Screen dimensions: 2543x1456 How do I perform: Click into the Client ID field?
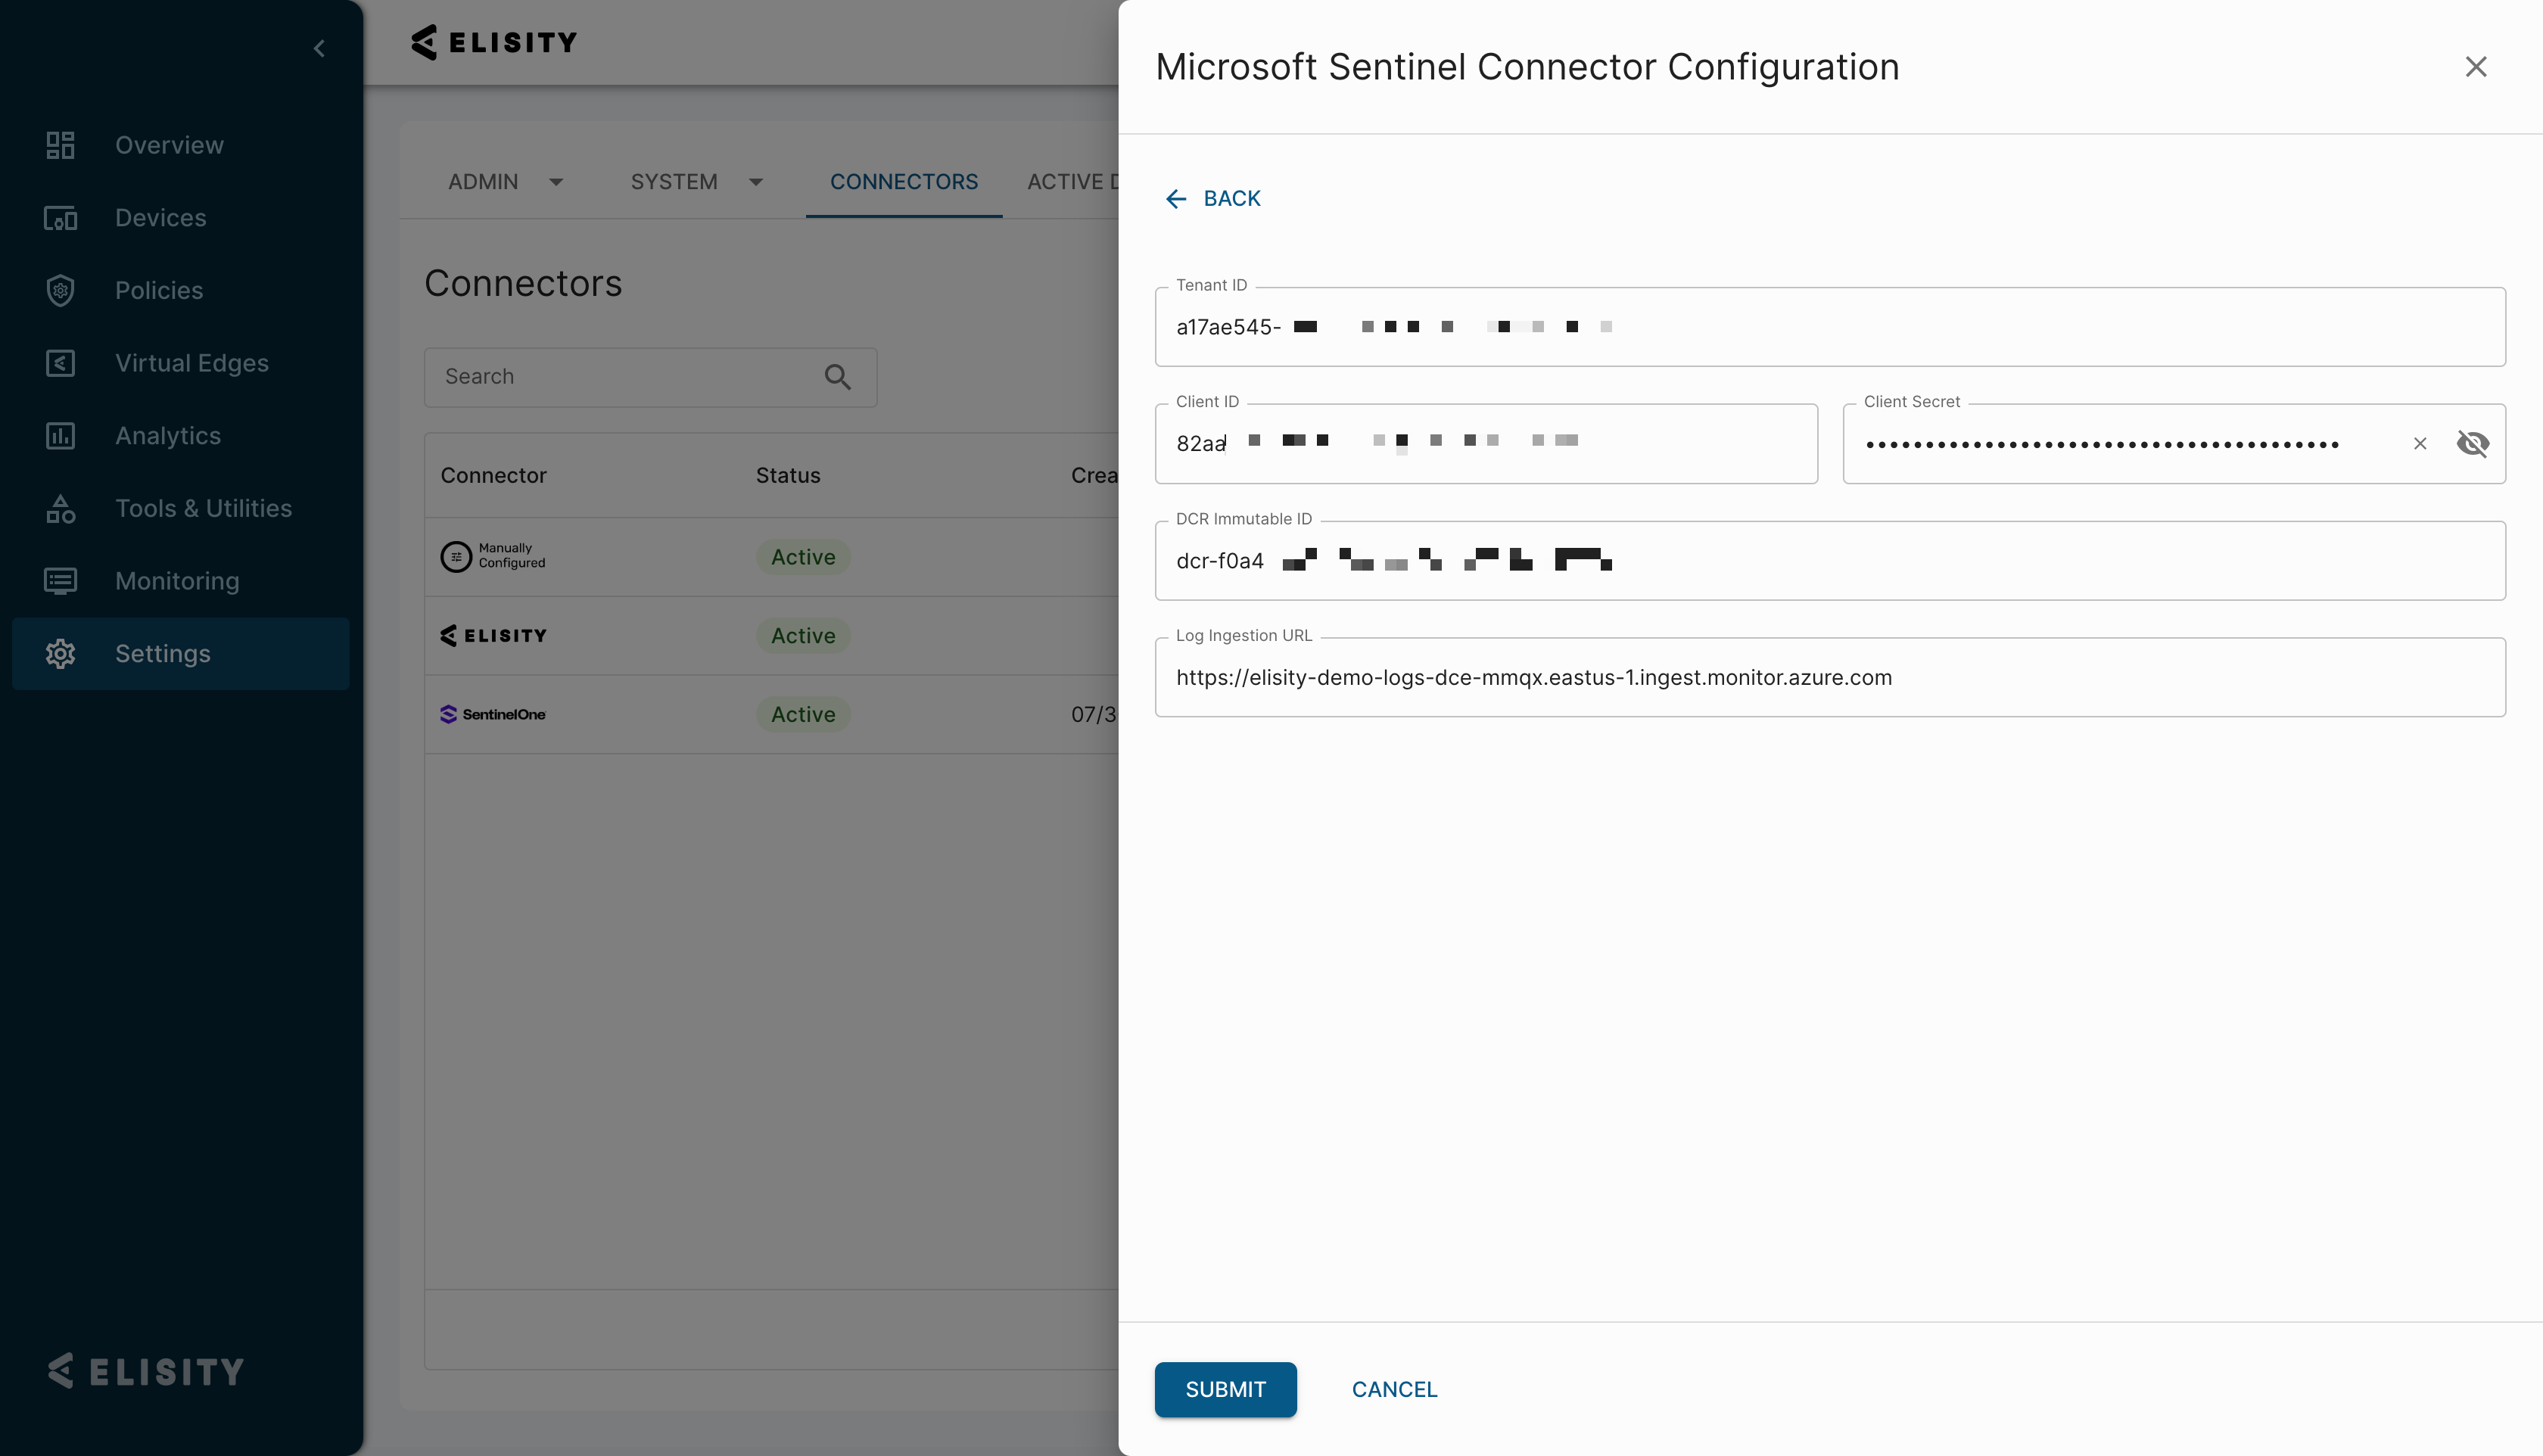[x=1486, y=443]
